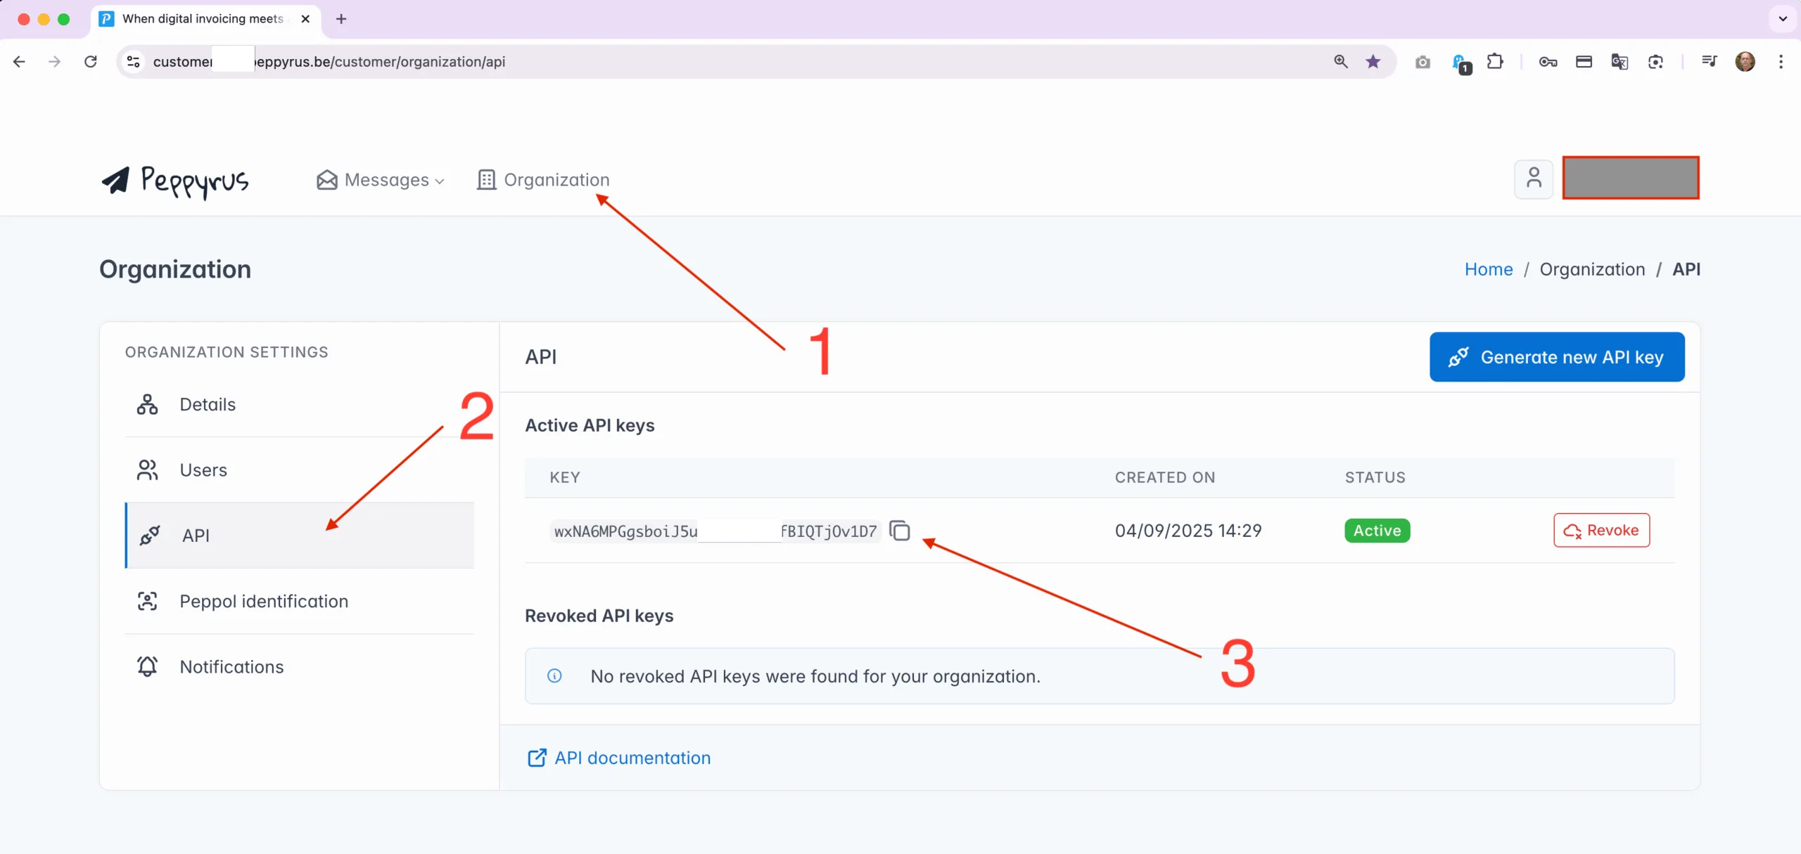
Task: Click the user profile icon
Action: [1534, 179]
